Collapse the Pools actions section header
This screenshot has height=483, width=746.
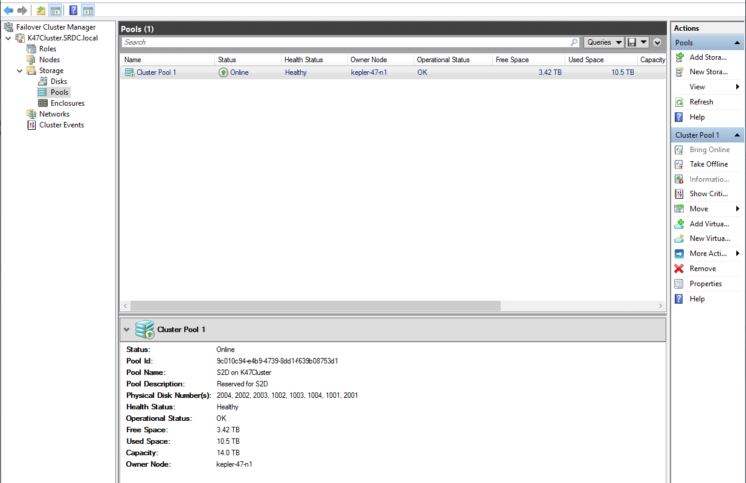(737, 43)
